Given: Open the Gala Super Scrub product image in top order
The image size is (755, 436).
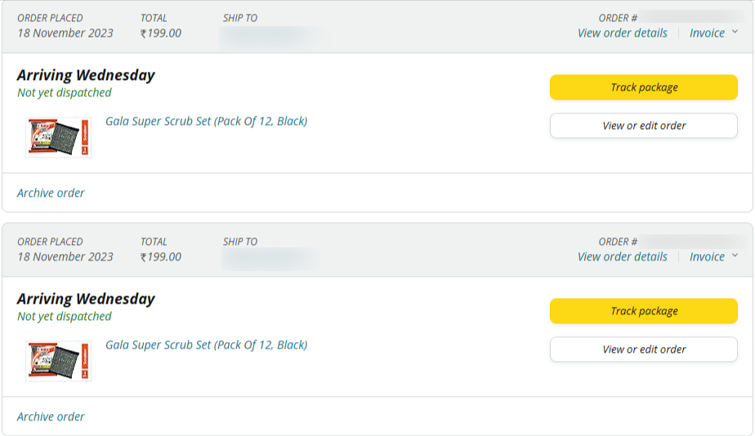Looking at the screenshot, I should (x=58, y=137).
